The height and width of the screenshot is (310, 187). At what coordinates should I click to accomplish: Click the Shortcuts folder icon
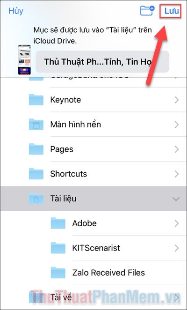pos(36,174)
